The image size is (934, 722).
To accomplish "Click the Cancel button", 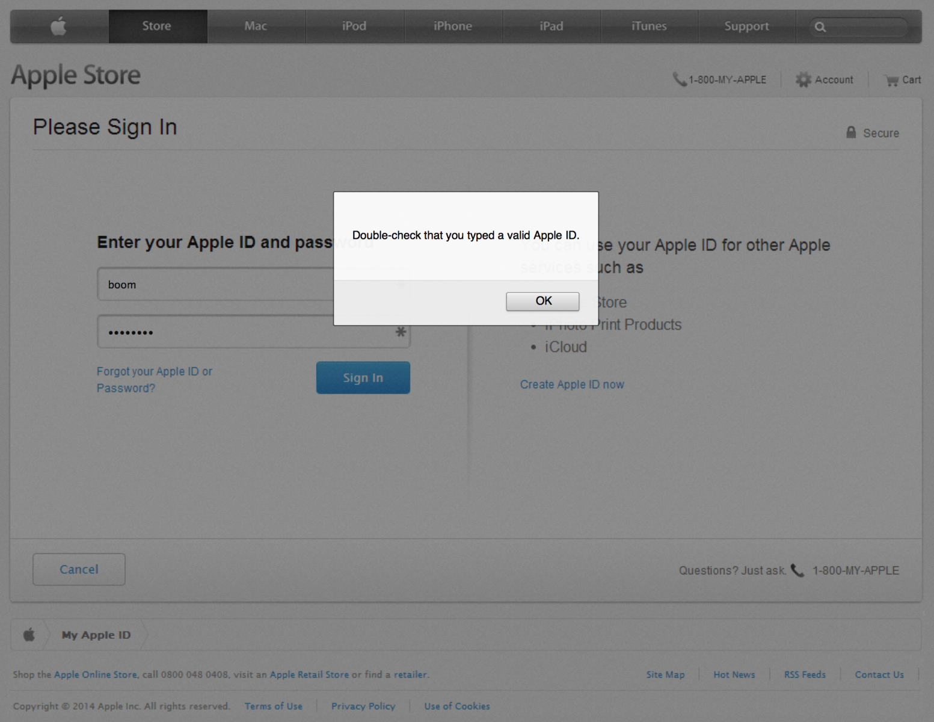I will tap(79, 569).
